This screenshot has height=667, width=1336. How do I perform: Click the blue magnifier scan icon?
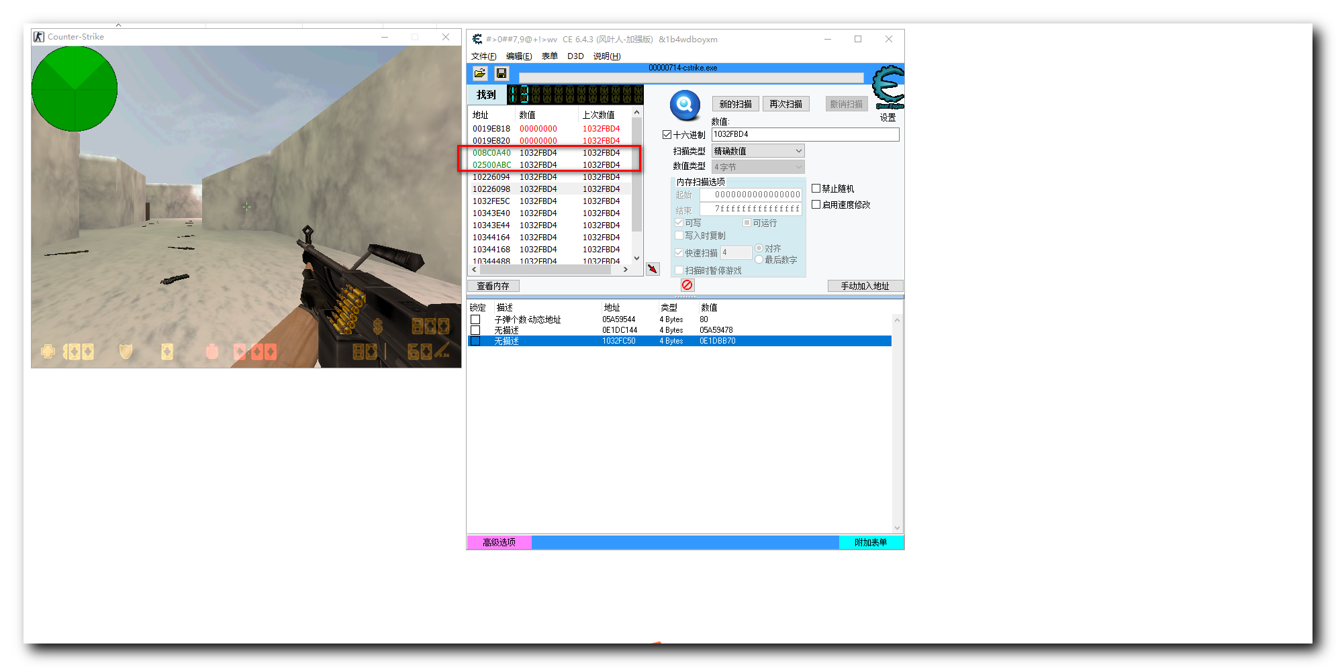[x=685, y=105]
